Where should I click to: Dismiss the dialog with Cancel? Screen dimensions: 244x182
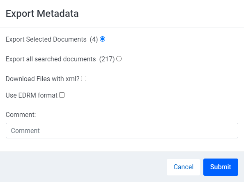click(183, 167)
